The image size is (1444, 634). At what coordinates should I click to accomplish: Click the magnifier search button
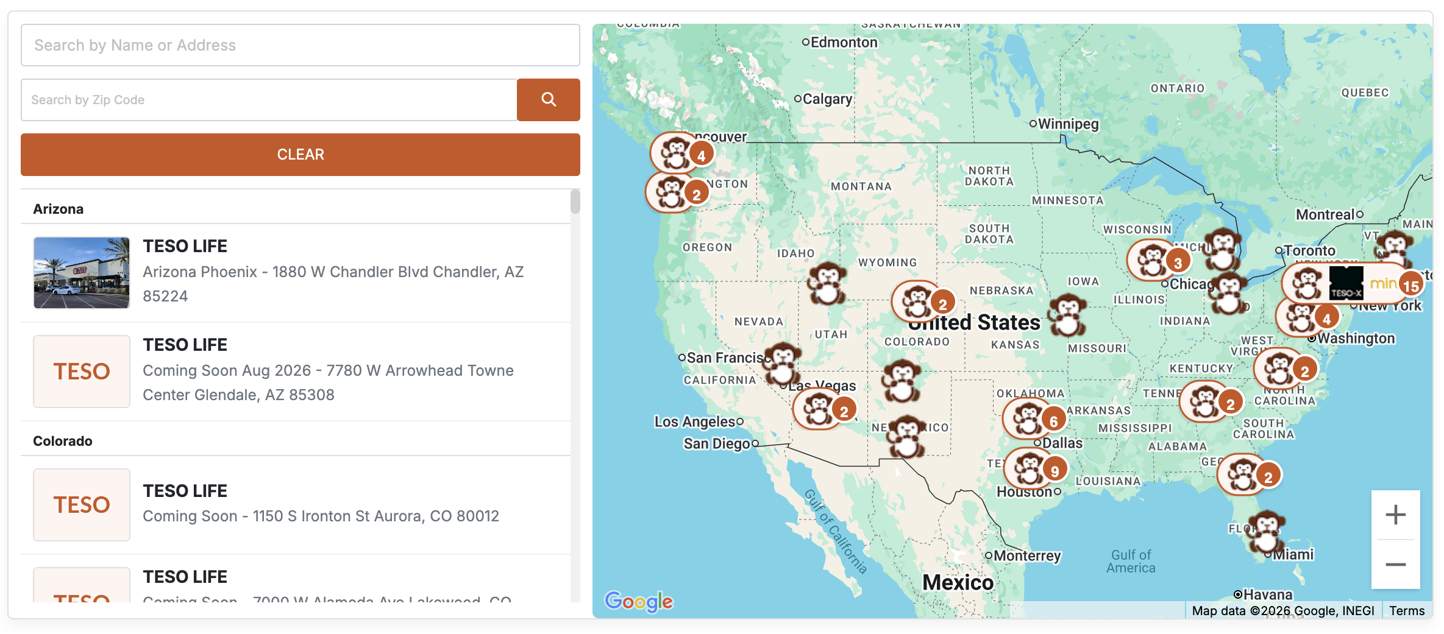548,100
